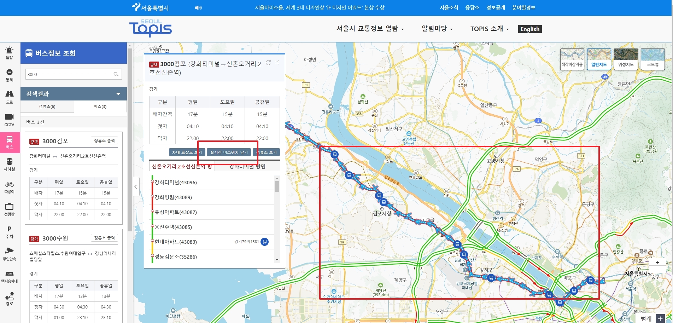Viewport: 673px width, 323px height.
Task: Click 실시간 버스위치 닫기 button
Action: click(x=229, y=152)
